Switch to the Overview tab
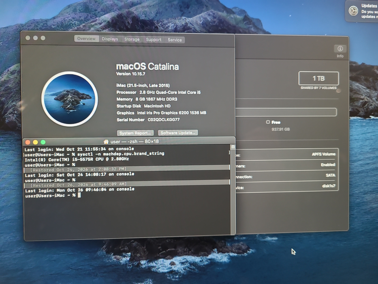378x284 pixels. pyautogui.click(x=86, y=39)
